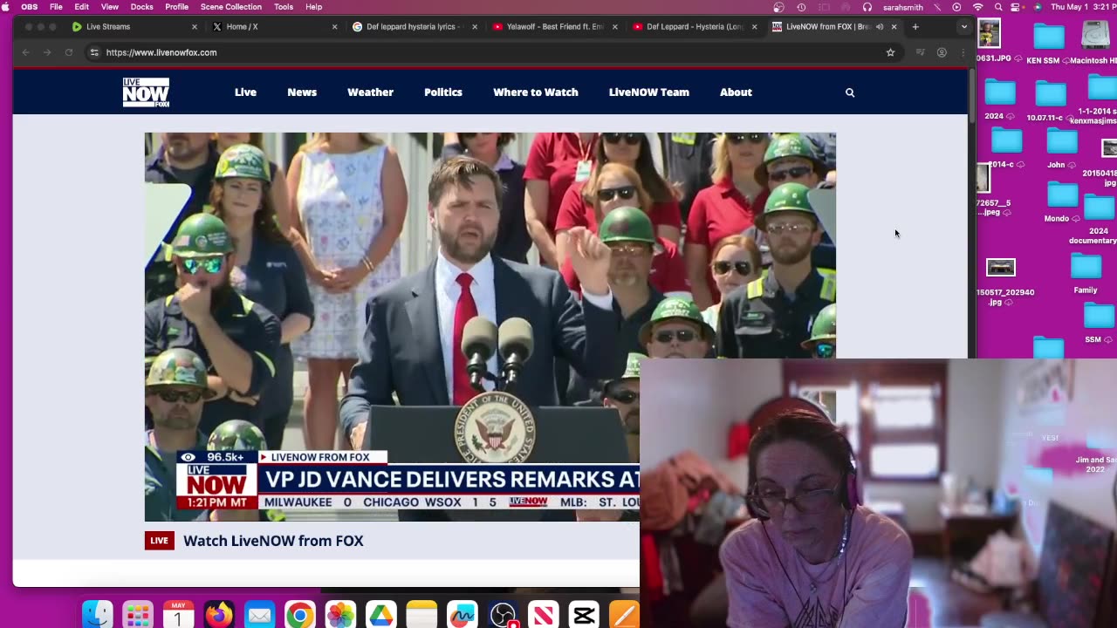Open Launchpad from the Dock
The width and height of the screenshot is (1117, 628).
point(138,615)
